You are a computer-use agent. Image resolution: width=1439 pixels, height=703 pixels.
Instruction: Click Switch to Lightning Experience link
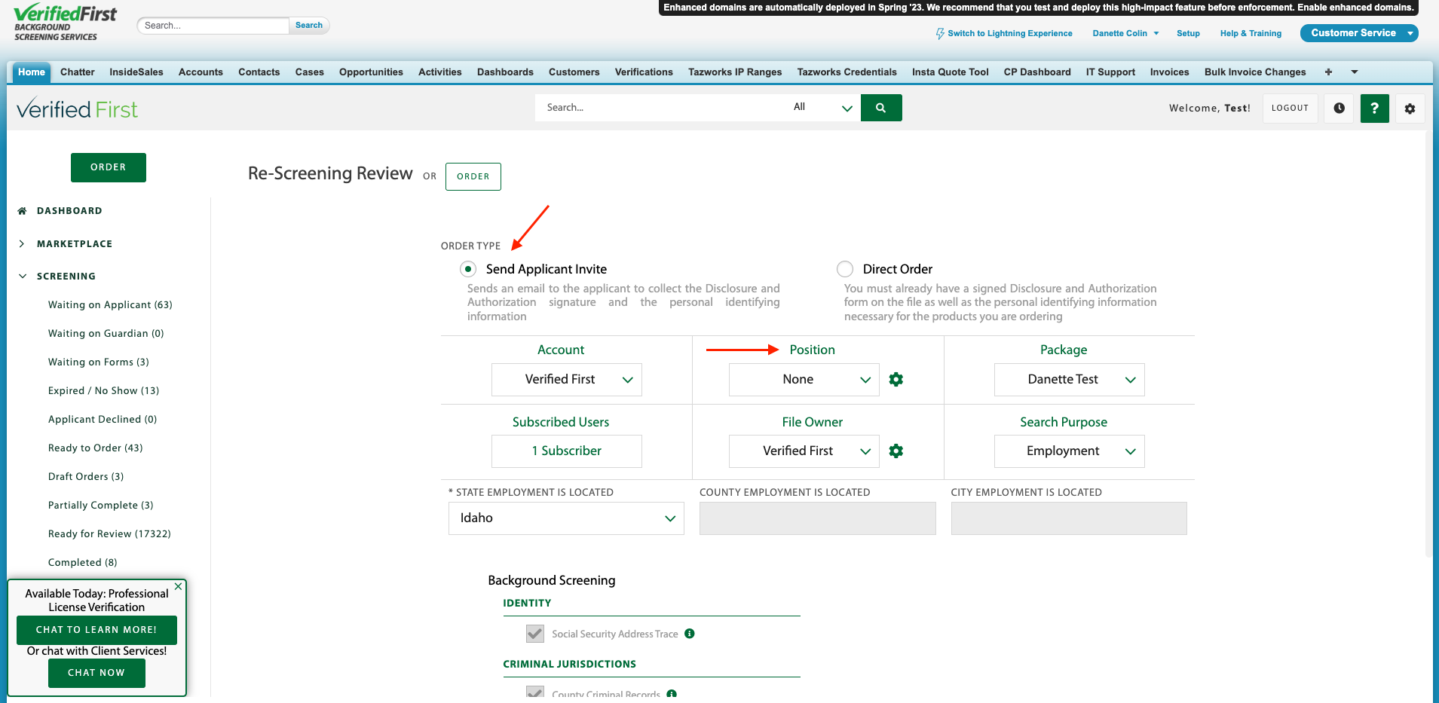(1010, 34)
